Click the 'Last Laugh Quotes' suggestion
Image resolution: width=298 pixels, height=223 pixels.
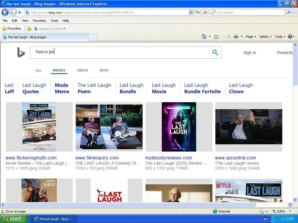point(34,88)
